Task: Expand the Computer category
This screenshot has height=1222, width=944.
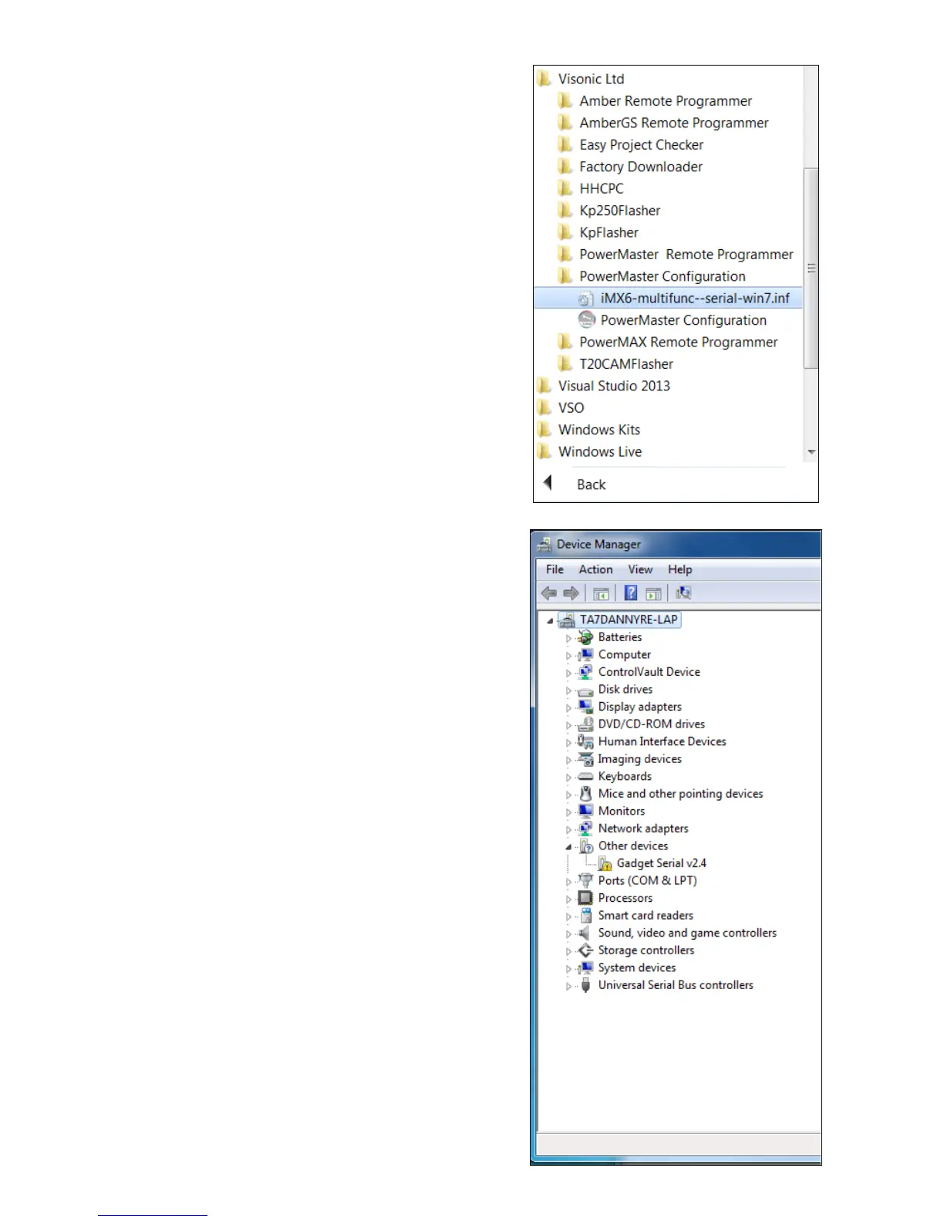Action: 568,656
